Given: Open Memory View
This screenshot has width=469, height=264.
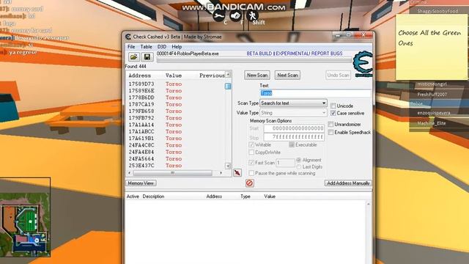Looking at the screenshot, I should [x=141, y=183].
